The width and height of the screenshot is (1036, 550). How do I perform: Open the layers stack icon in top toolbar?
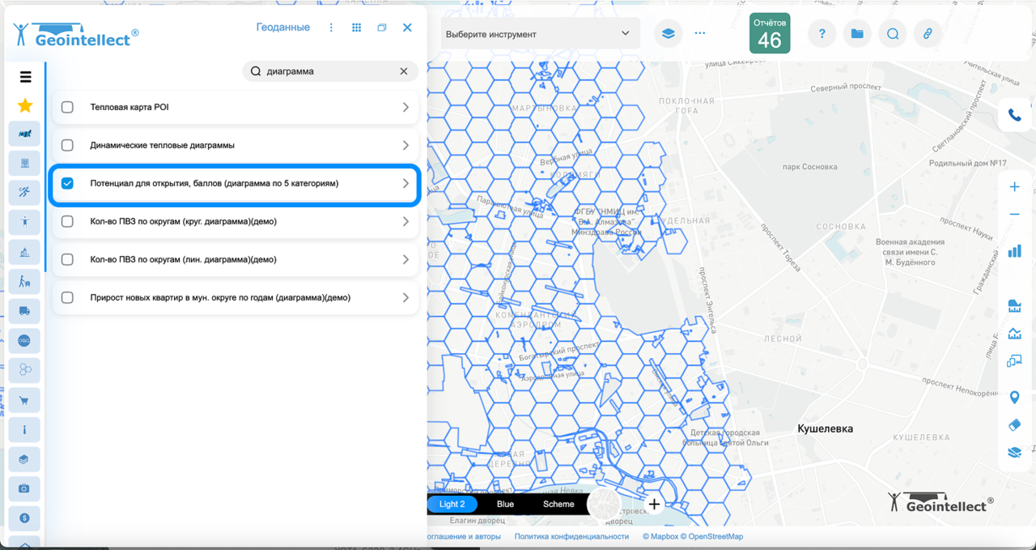pos(668,34)
